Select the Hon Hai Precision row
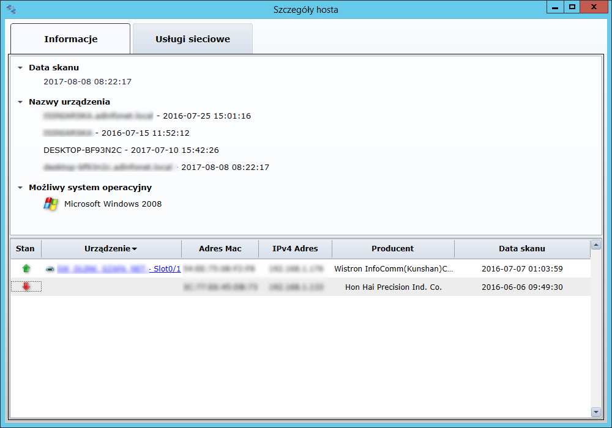Image resolution: width=612 pixels, height=428 pixels. 393,287
